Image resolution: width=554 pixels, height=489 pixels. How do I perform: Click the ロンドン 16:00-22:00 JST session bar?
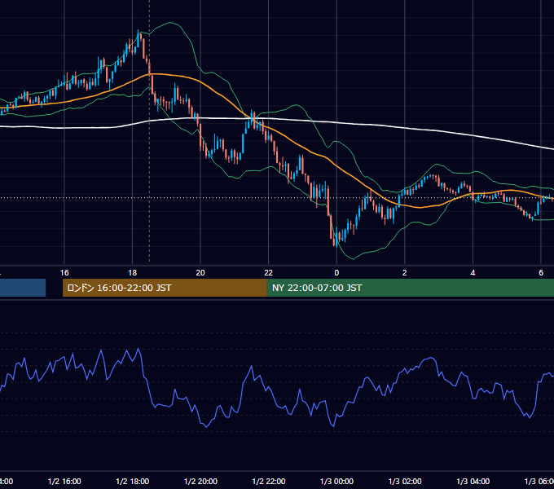pos(165,288)
